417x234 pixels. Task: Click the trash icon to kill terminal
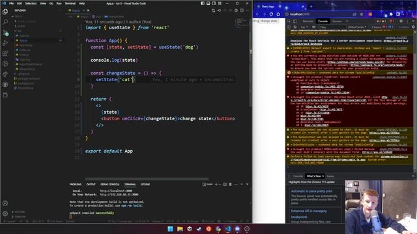point(230,184)
